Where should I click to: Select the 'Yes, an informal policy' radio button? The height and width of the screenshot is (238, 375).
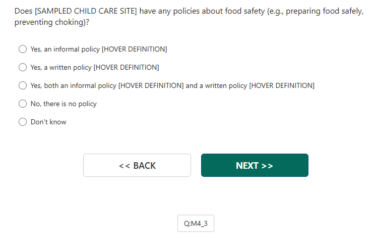pos(23,49)
